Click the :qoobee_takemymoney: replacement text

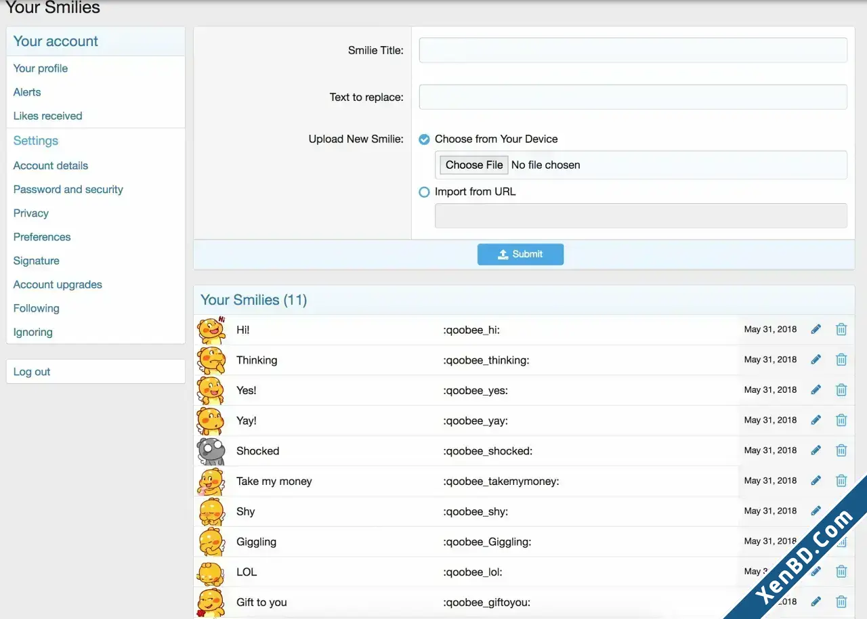pos(501,482)
